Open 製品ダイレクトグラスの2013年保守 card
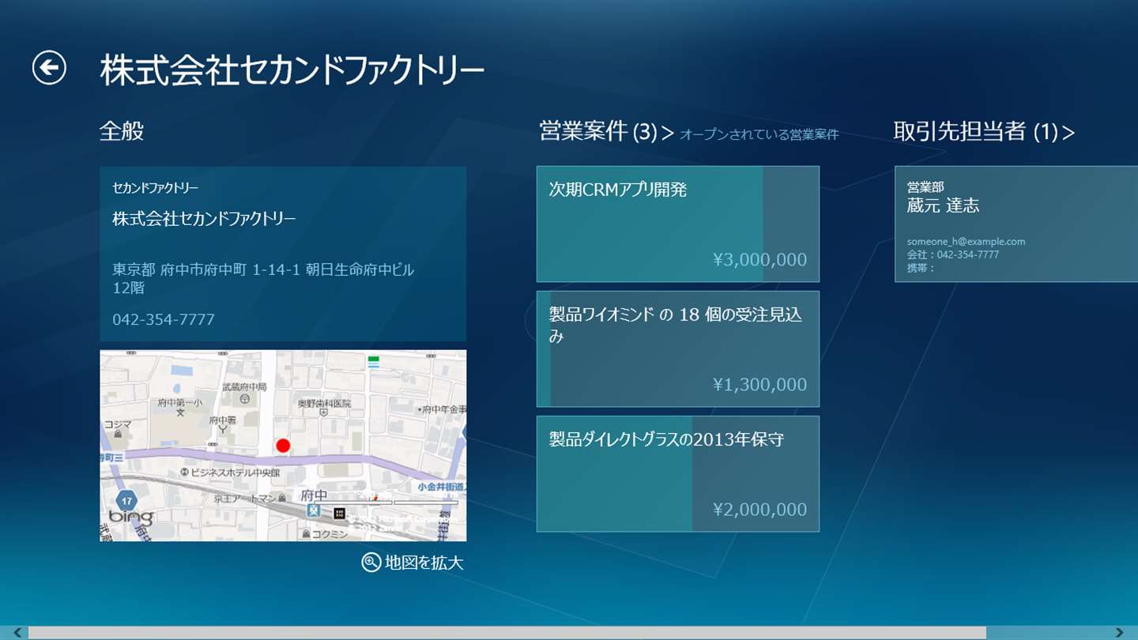Screen dimensions: 1138x640 678,473
